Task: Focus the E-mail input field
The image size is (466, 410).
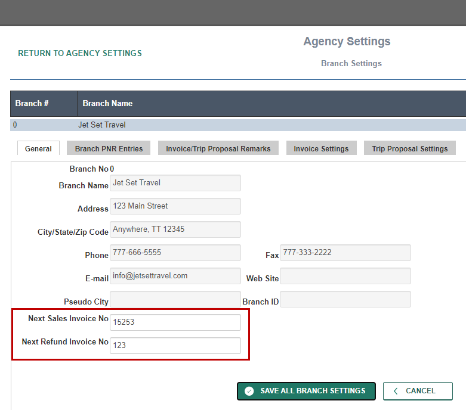Action: pyautogui.click(x=175, y=276)
